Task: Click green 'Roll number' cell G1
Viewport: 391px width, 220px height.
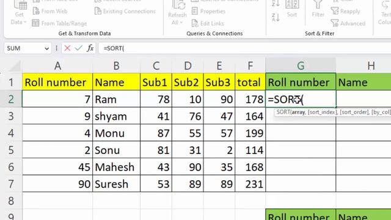Action: pyautogui.click(x=301, y=82)
